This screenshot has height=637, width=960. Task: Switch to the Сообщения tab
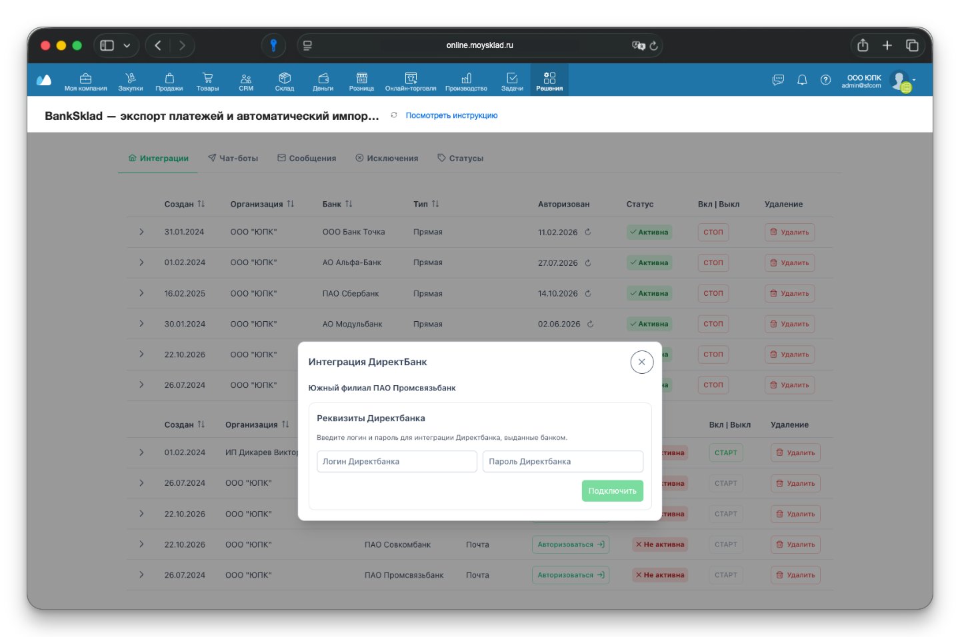pos(307,159)
